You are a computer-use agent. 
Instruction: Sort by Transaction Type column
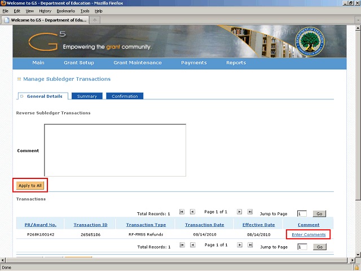pos(146,225)
